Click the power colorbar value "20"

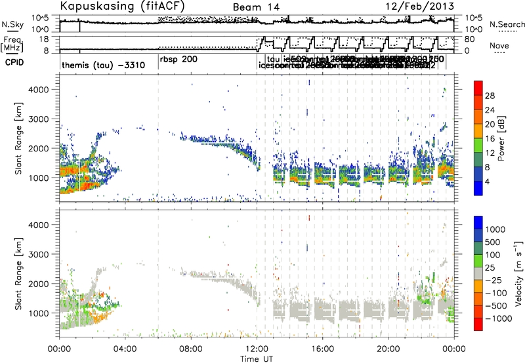click(x=490, y=124)
